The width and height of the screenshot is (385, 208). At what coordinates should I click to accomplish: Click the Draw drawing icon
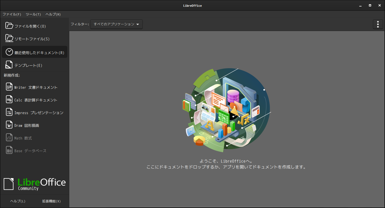click(9, 125)
